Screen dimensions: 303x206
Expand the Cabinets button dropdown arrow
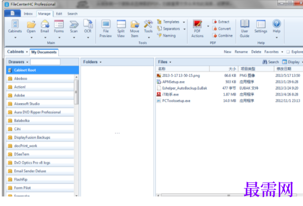click(15, 38)
